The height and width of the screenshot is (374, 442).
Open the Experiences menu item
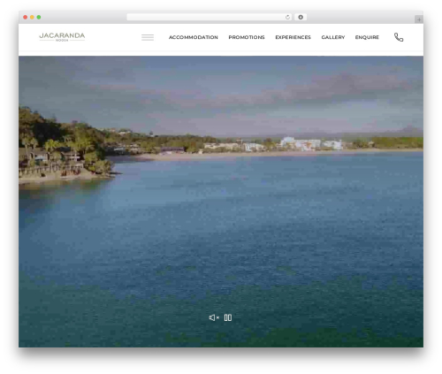point(293,37)
